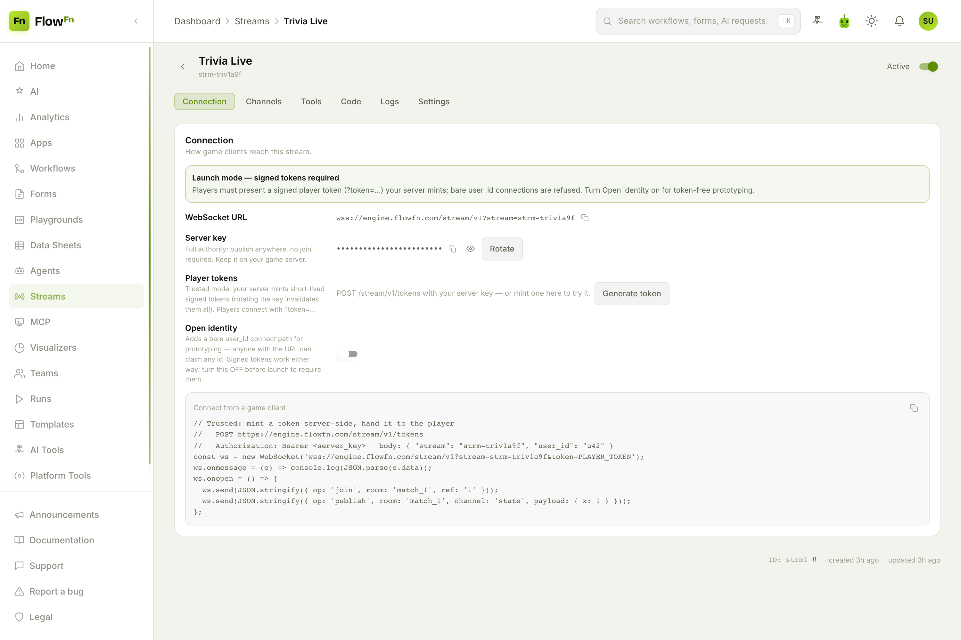Go to Streams breadcrumb
This screenshot has width=961, height=640.
pos(252,21)
